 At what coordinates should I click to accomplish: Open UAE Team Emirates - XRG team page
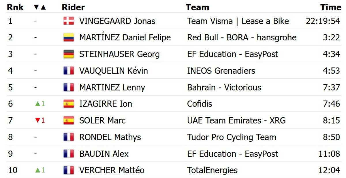tap(236, 120)
